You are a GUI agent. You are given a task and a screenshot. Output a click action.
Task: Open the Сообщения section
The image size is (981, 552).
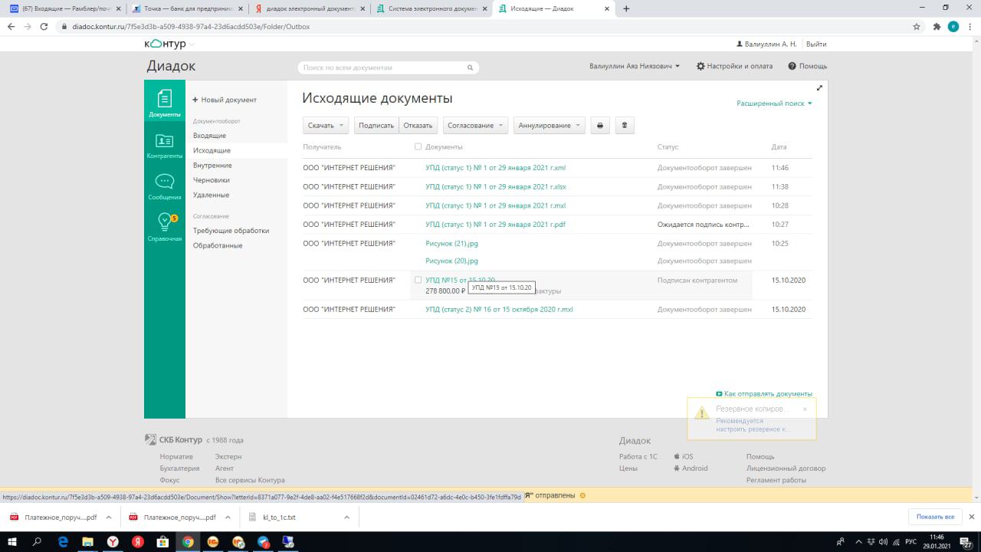point(164,187)
